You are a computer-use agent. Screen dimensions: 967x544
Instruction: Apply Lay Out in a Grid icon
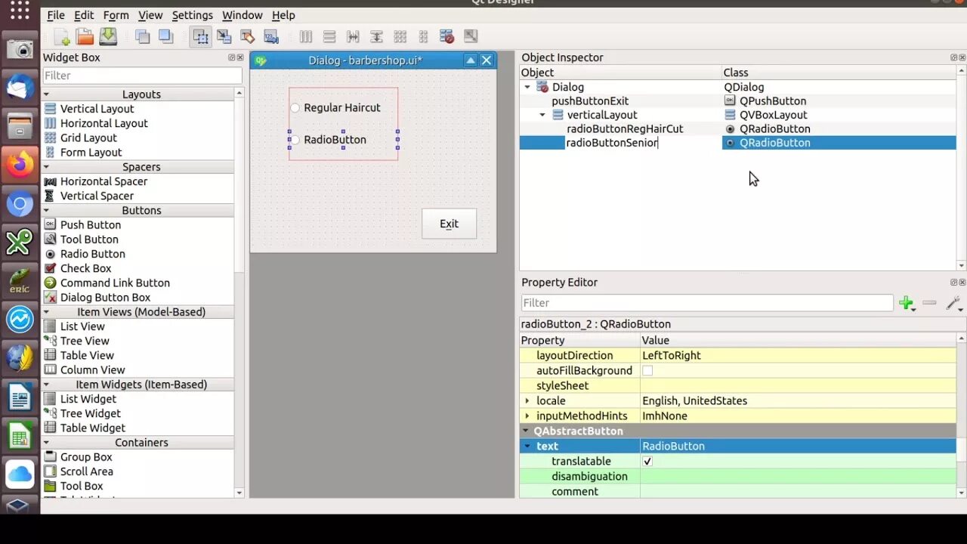click(x=400, y=36)
